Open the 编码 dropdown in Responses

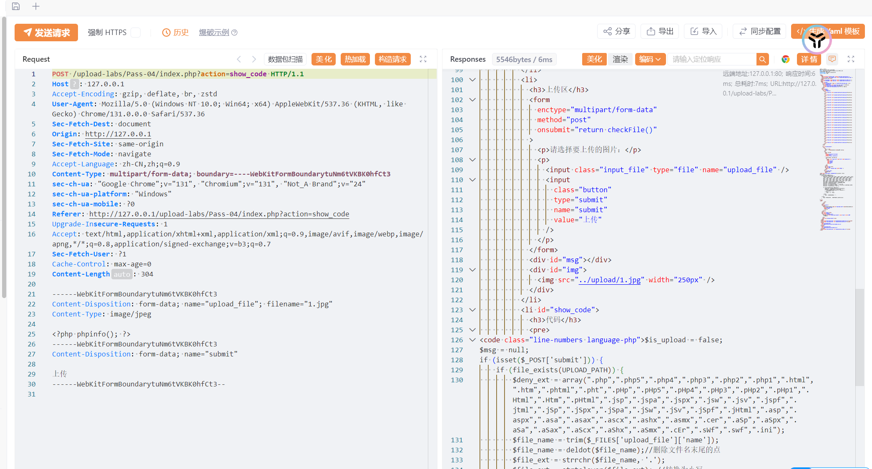[650, 59]
